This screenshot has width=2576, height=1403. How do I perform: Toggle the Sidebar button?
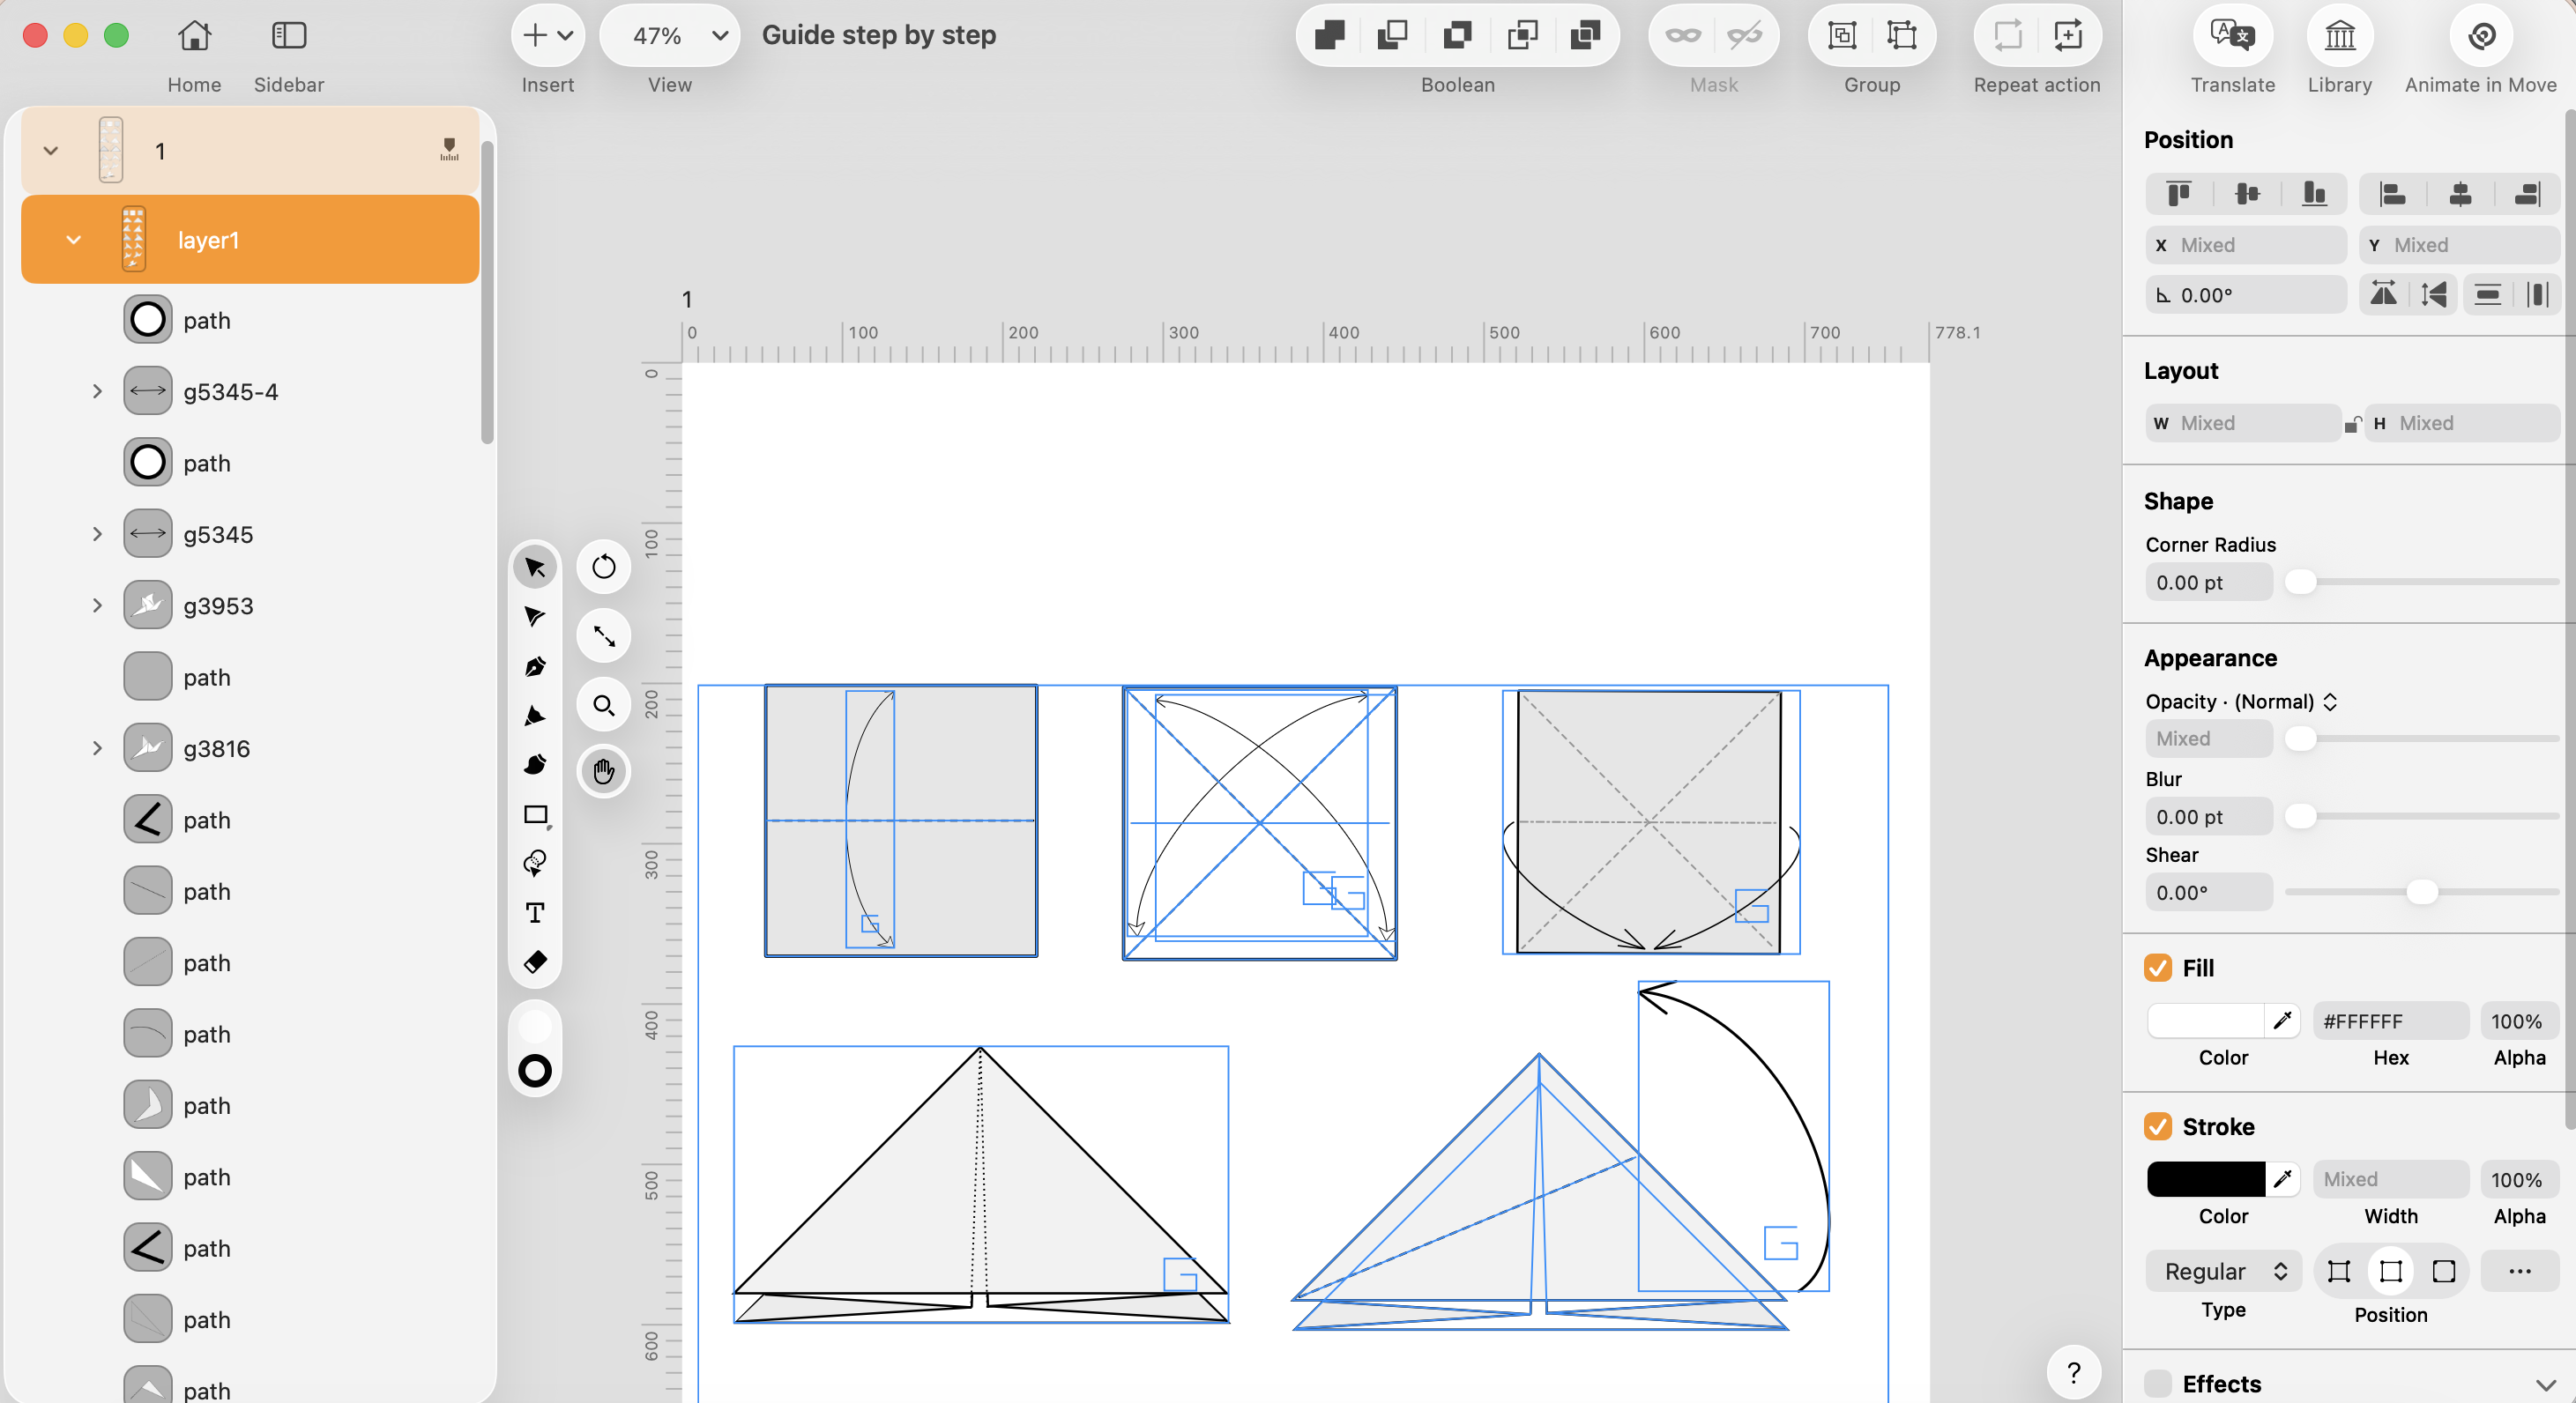tap(289, 36)
